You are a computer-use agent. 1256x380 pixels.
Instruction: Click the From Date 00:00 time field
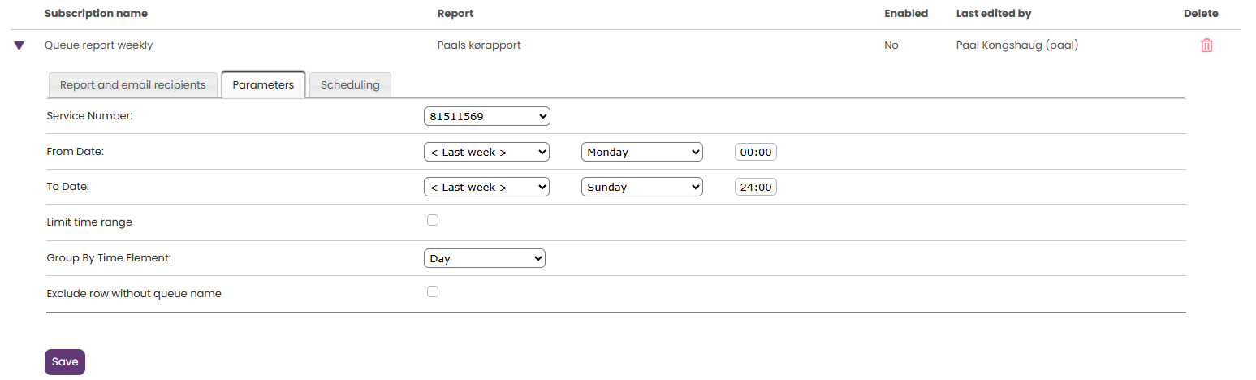pyautogui.click(x=755, y=152)
